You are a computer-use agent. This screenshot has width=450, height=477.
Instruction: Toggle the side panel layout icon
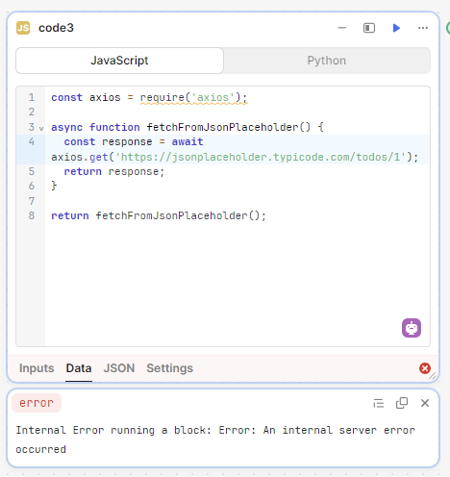click(x=369, y=28)
